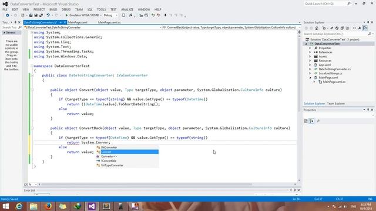Open File Explorer from the taskbar
Viewport: 376px width, 211px height.
tap(33, 206)
